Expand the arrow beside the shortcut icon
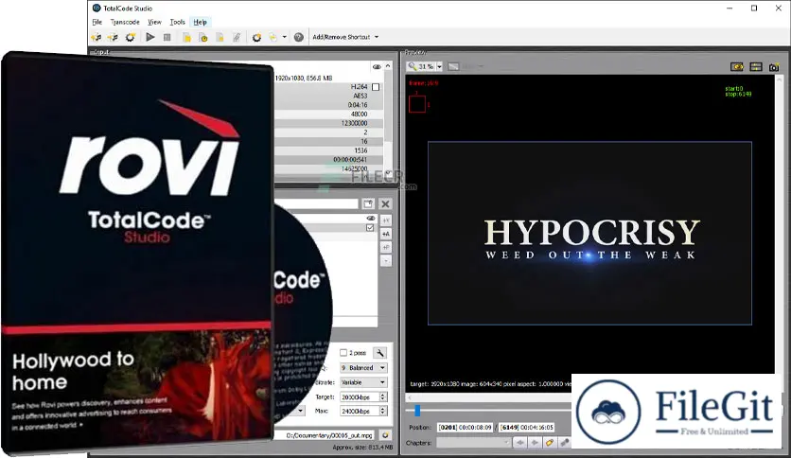This screenshot has height=458, width=791. (x=284, y=37)
